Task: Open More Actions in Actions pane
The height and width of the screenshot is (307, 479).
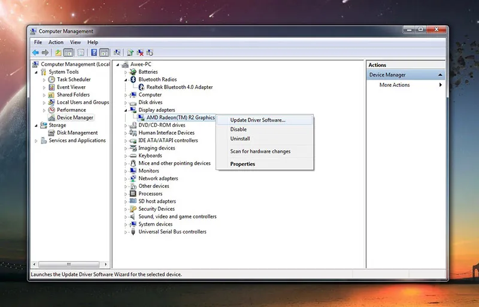Action: coord(395,85)
